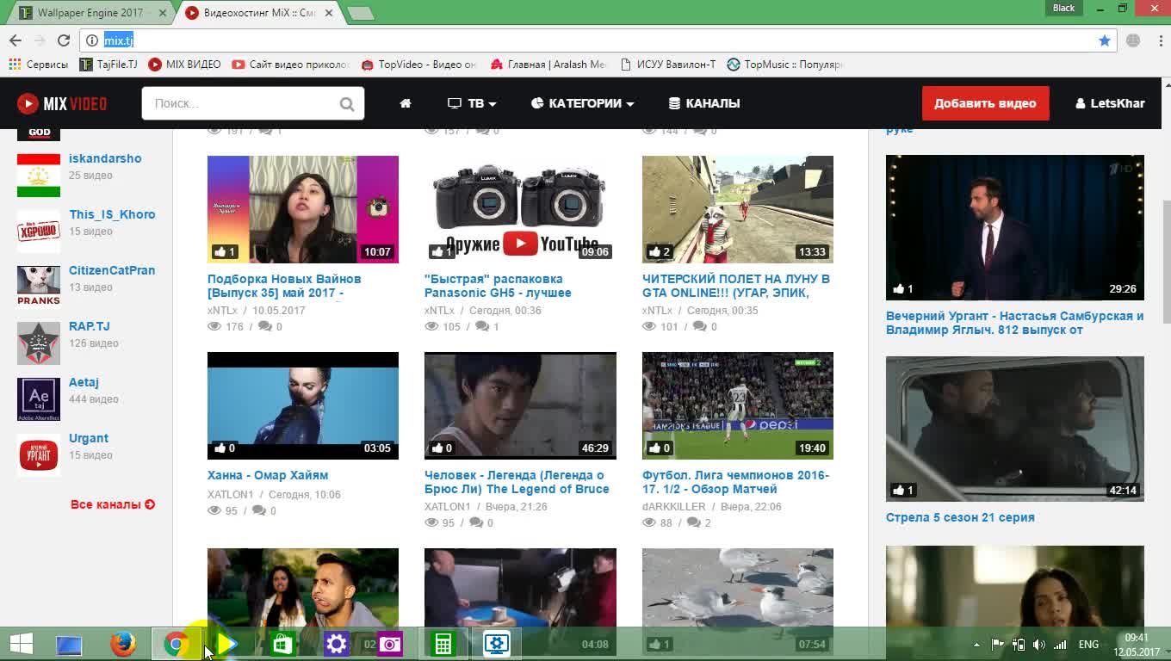Show hidden system tray icons

[x=976, y=645]
